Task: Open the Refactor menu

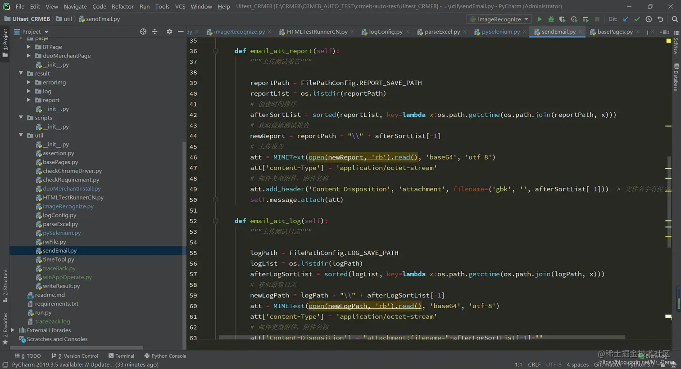Action: [122, 6]
